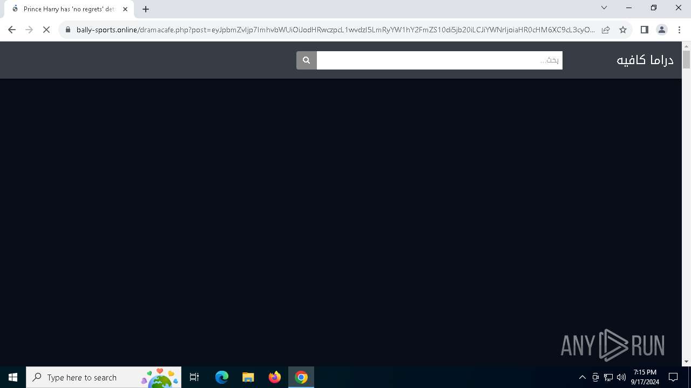691x388 pixels.
Task: Click the magnifier search button on page
Action: point(307,60)
